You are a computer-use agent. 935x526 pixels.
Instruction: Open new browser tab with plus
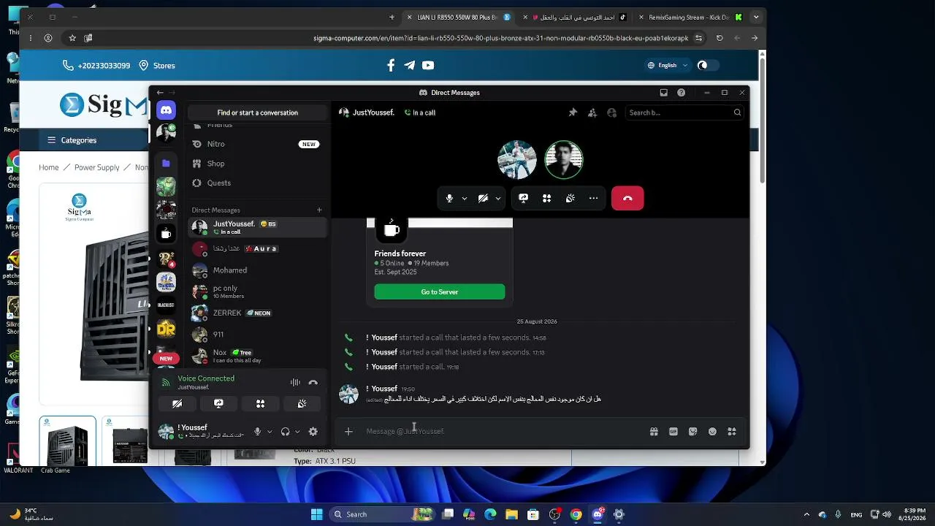[x=392, y=17]
